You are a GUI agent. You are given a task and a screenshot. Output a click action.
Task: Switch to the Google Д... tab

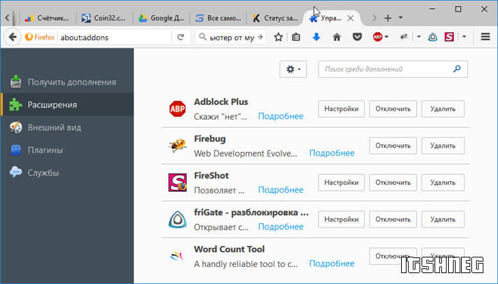point(160,18)
